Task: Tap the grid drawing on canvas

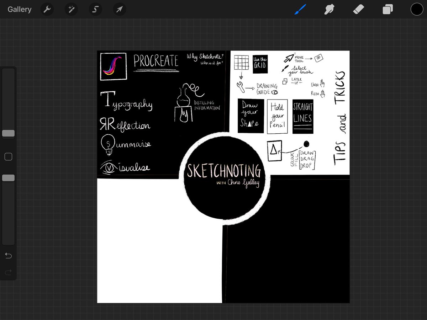Action: click(241, 63)
